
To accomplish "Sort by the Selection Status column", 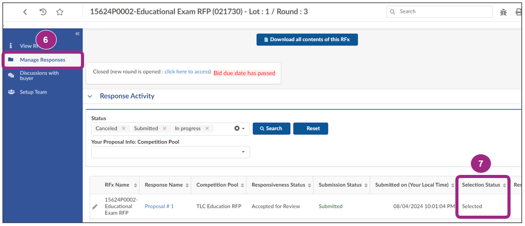I will coord(504,185).
